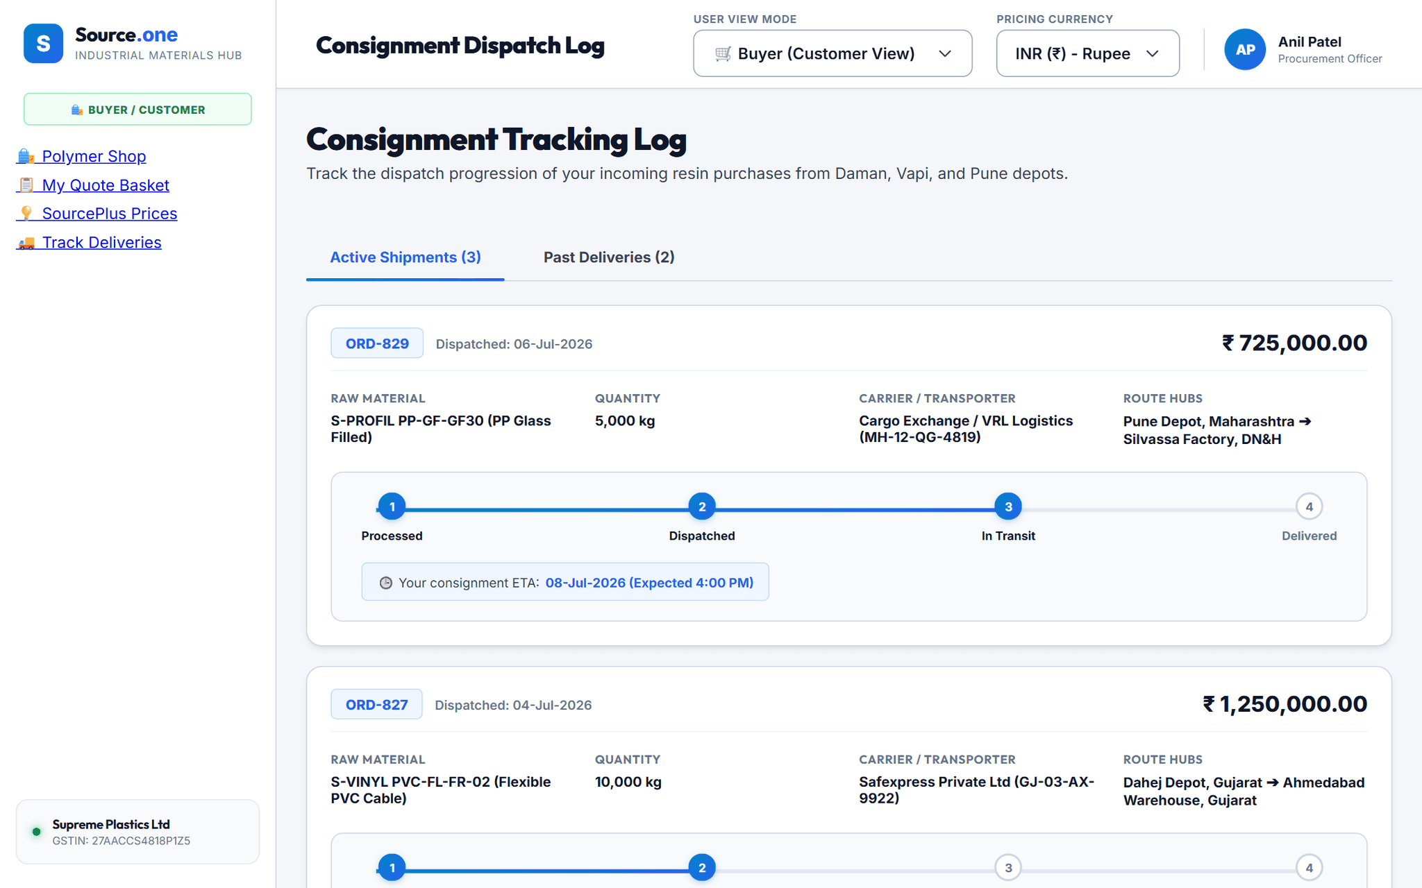Open the Pricing Currency INR dropdown
This screenshot has height=888, width=1422.
pyautogui.click(x=1087, y=53)
